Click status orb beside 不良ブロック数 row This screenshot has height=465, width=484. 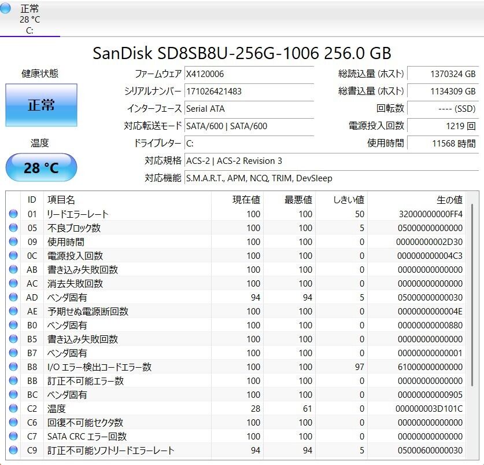[13, 228]
